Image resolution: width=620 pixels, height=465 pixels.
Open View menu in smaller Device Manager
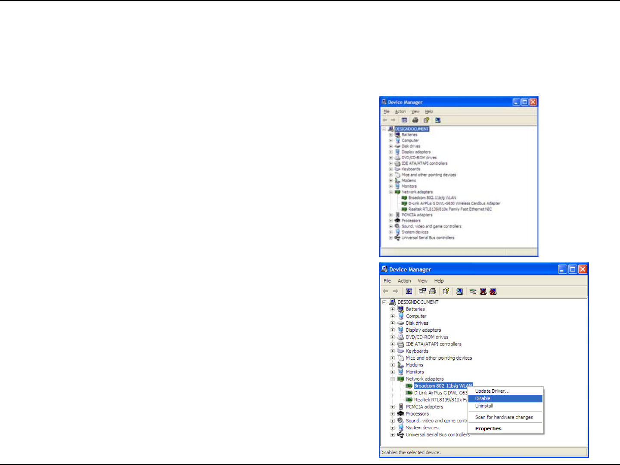(415, 111)
